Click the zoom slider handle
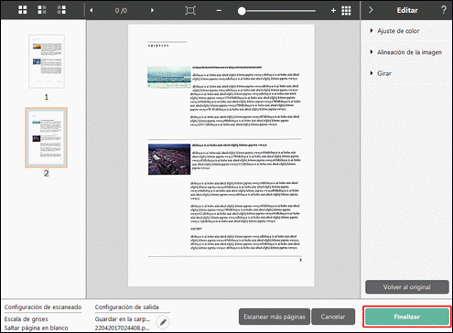Image resolution: width=453 pixels, height=333 pixels. 242,11
